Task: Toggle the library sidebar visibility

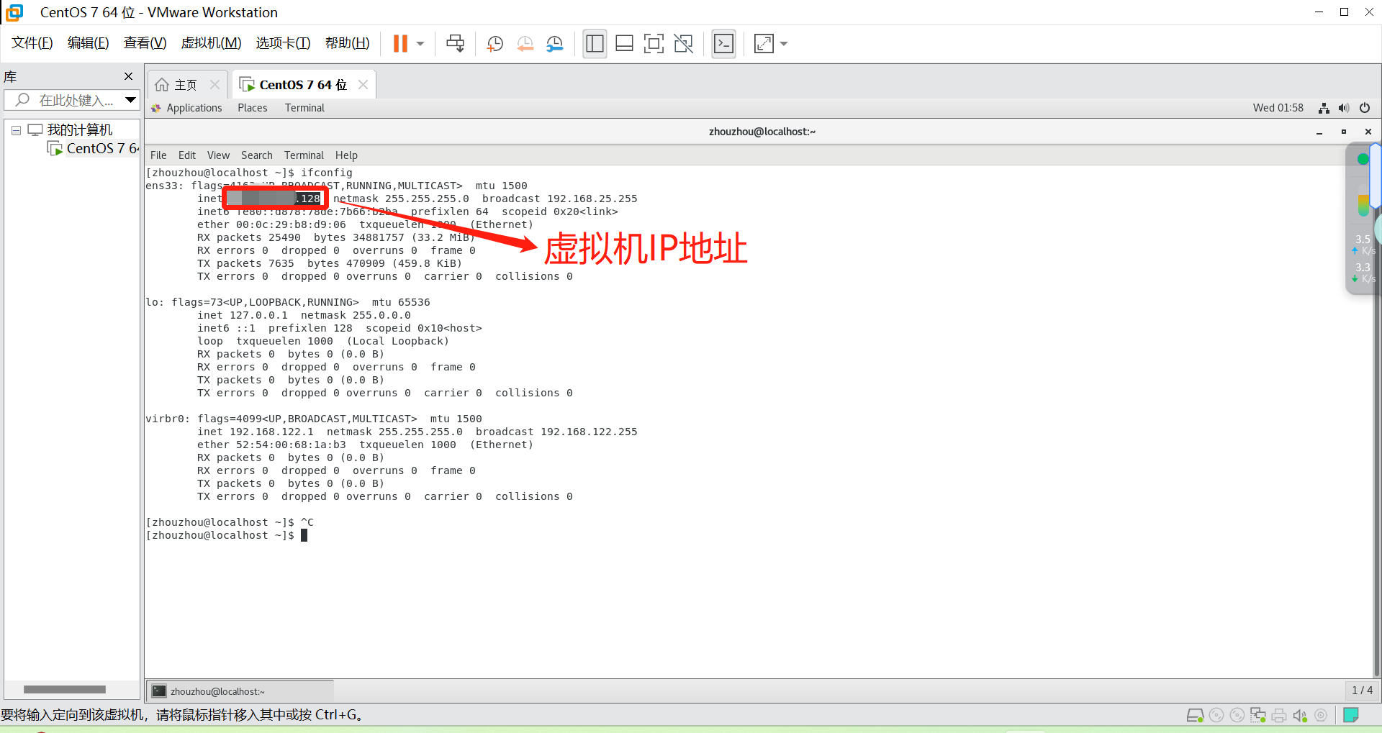Action: pyautogui.click(x=595, y=43)
